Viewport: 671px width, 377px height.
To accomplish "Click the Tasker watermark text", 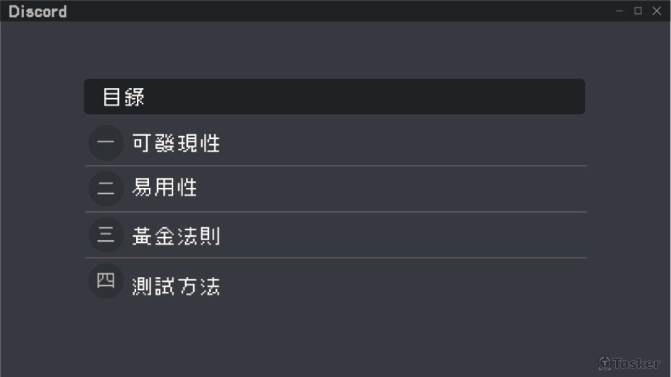I will point(636,363).
